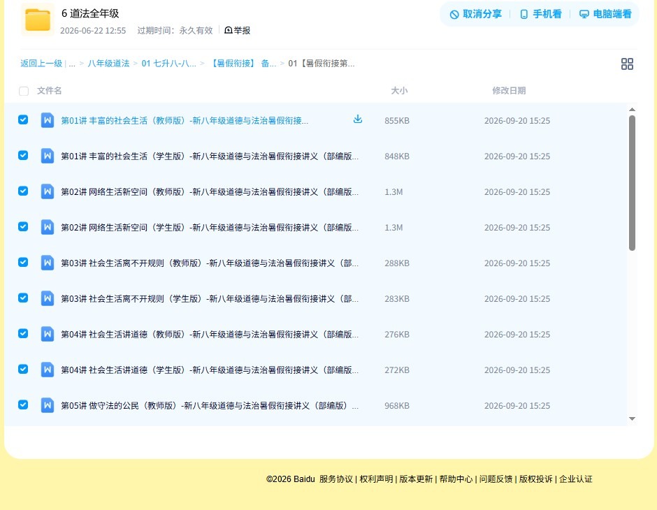
Task: Uncheck 第04讲 社会生活讲道德（教师版）checkbox
Action: [x=23, y=334]
